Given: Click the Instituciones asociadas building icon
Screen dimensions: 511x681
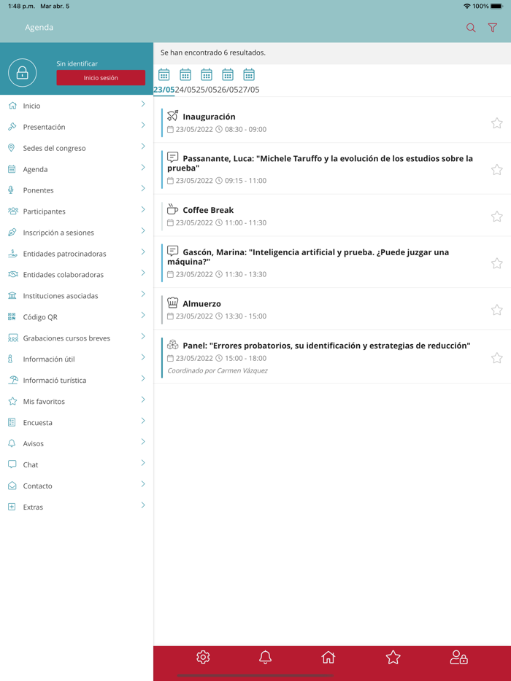Looking at the screenshot, I should pyautogui.click(x=12, y=296).
